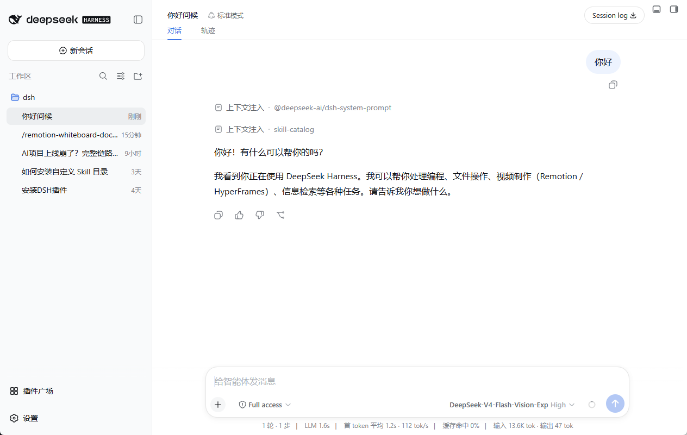This screenshot has width=687, height=435.
Task: Give the reply a thumbs up
Action: point(239,215)
